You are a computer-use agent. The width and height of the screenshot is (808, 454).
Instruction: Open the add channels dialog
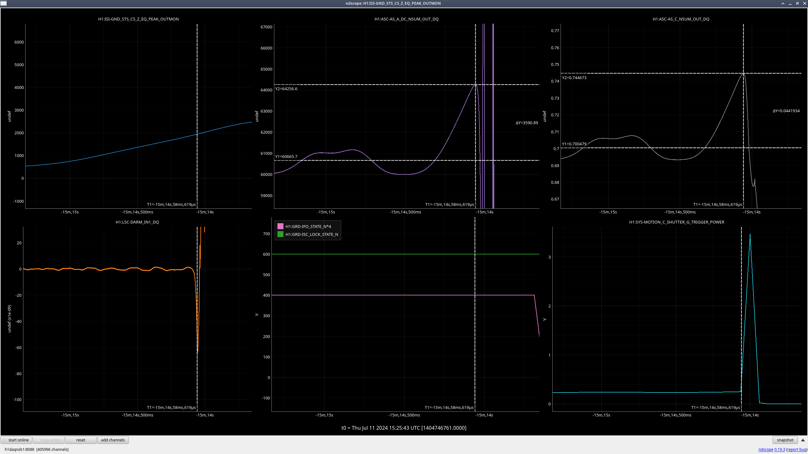coord(113,440)
